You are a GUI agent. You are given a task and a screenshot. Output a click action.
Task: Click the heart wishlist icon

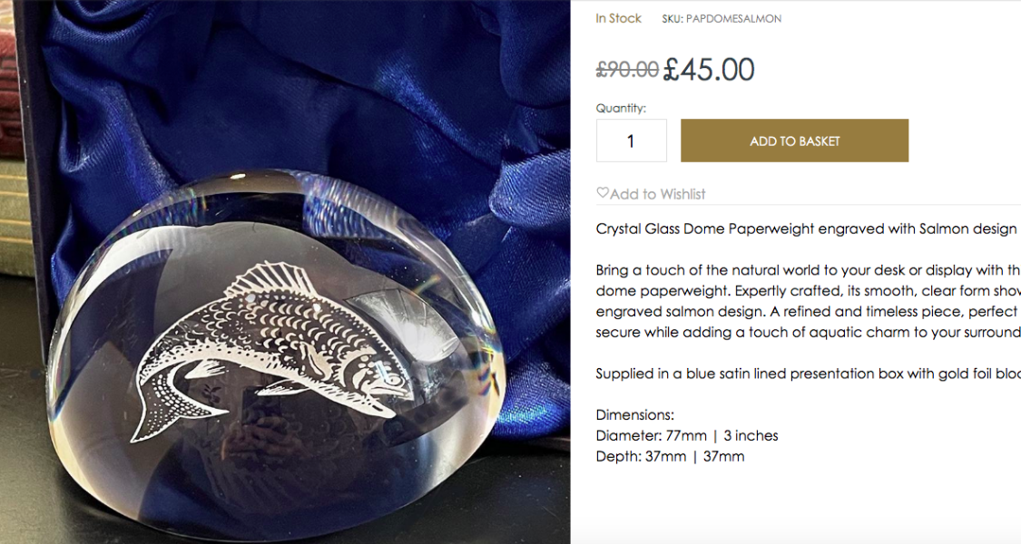(603, 193)
